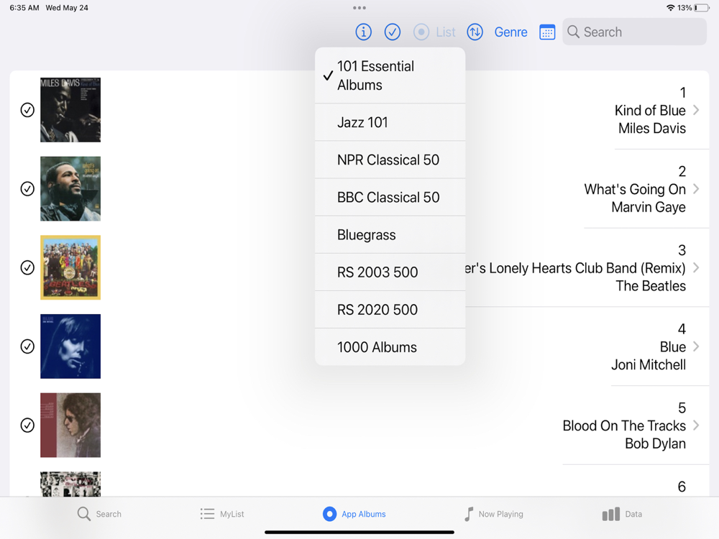This screenshot has height=539, width=719.
Task: Toggle the checkmark next to Kind of Blue
Action: pyautogui.click(x=27, y=110)
